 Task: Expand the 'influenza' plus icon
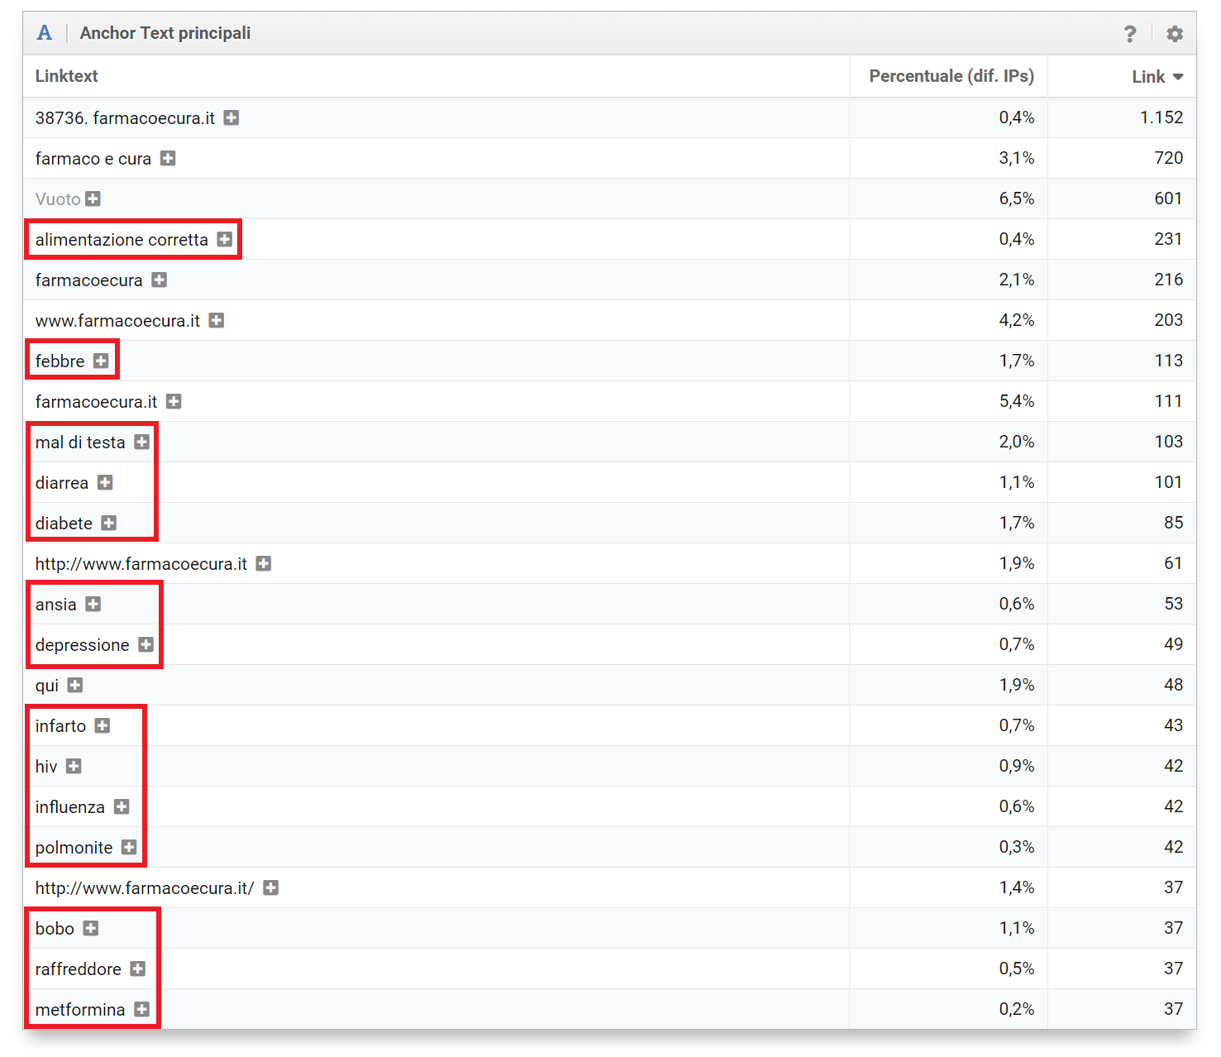122,806
